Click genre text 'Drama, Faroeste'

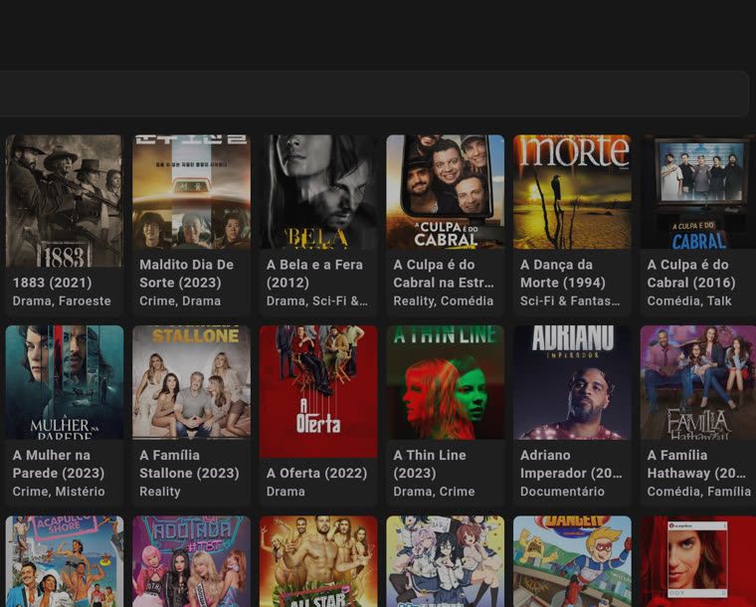(62, 301)
